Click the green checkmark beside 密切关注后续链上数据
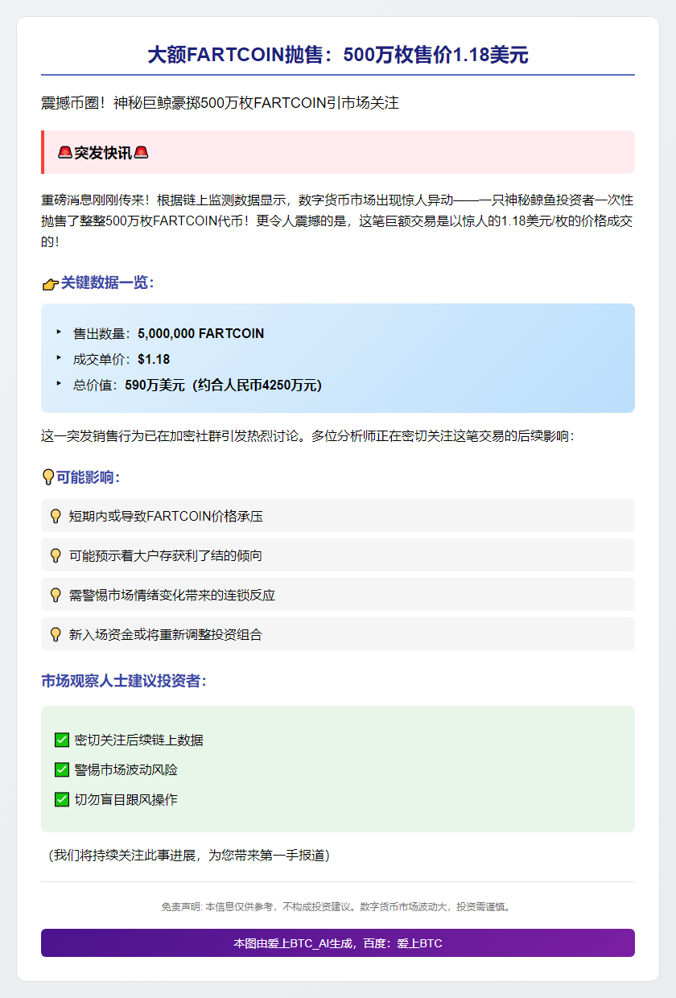Image resolution: width=676 pixels, height=998 pixels. coord(62,740)
